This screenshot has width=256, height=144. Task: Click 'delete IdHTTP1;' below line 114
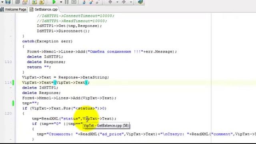tap(40, 88)
